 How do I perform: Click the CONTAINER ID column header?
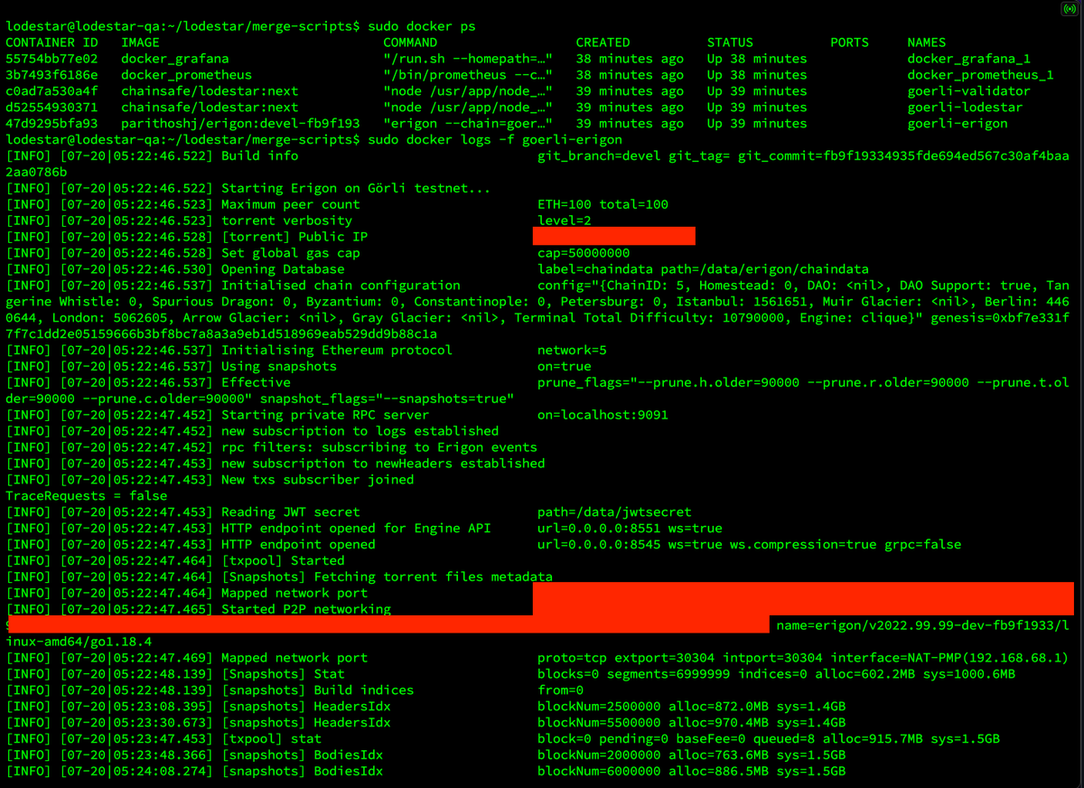coord(52,42)
